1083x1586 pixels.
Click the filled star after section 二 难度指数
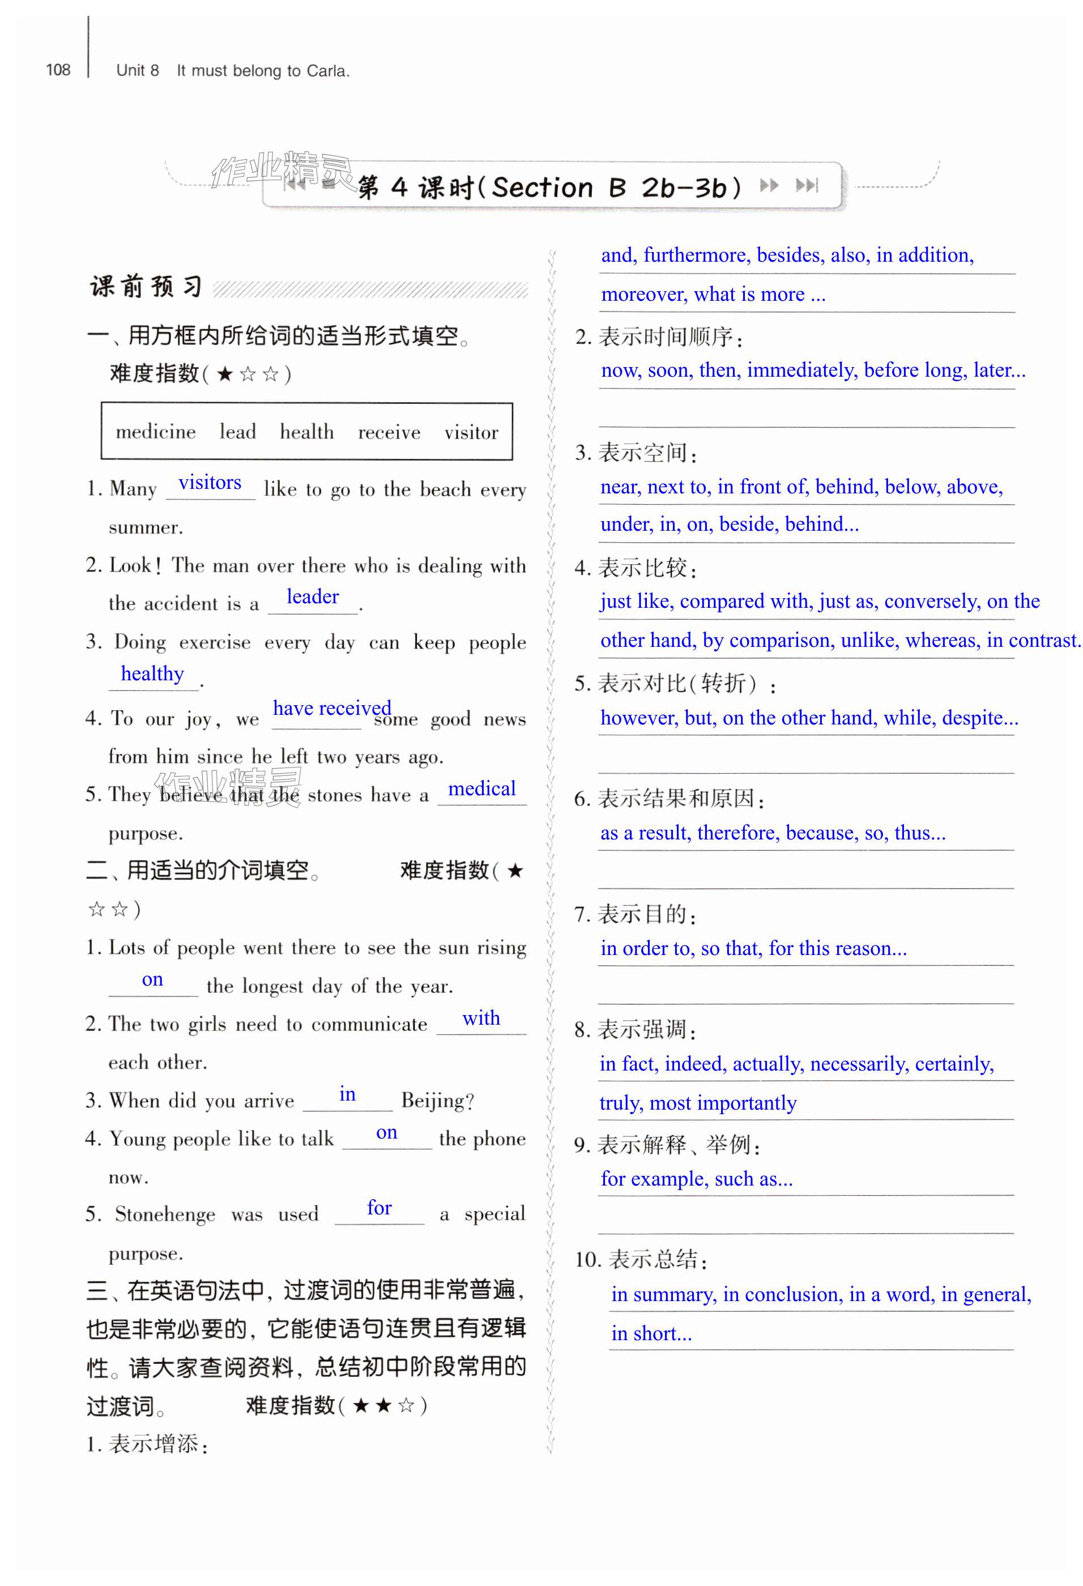point(515,871)
